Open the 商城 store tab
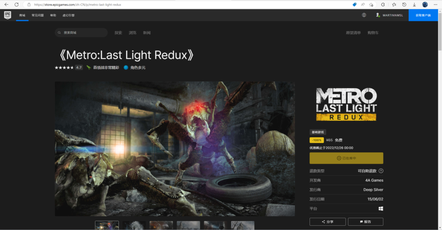Screen dimensions: 442x230 [x=22, y=15]
